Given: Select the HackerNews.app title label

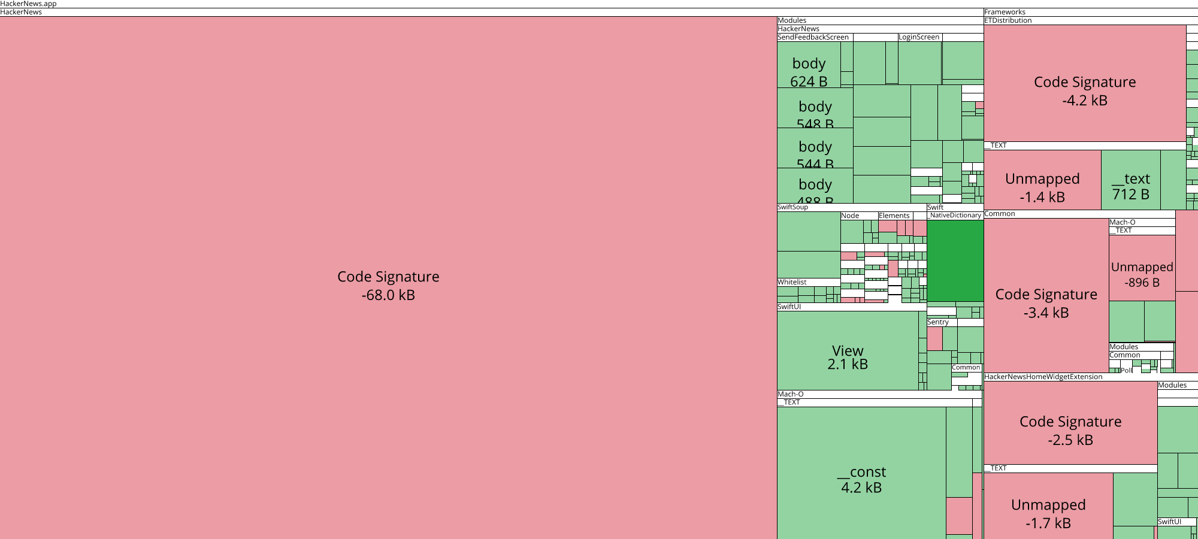Looking at the screenshot, I should click(27, 3).
